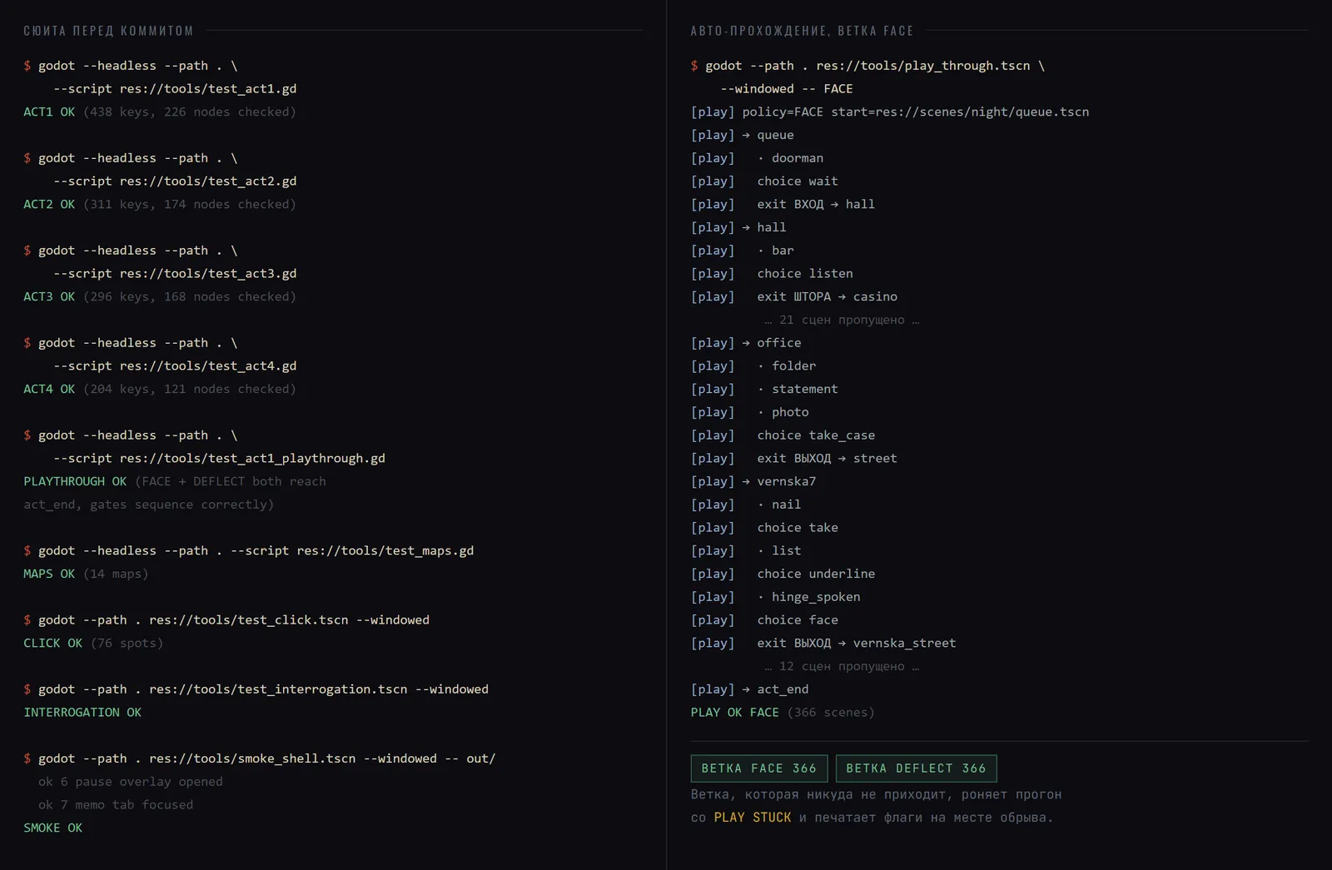Click 'exit ВЫХОД → vernska_street' log line
The height and width of the screenshot is (870, 1332).
[x=823, y=643]
